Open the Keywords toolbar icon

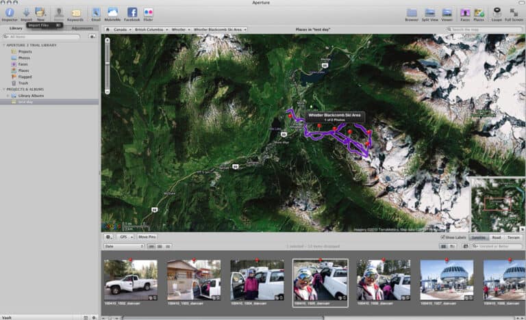click(75, 13)
